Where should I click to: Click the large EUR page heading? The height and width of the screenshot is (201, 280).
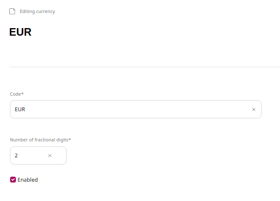pos(21,32)
